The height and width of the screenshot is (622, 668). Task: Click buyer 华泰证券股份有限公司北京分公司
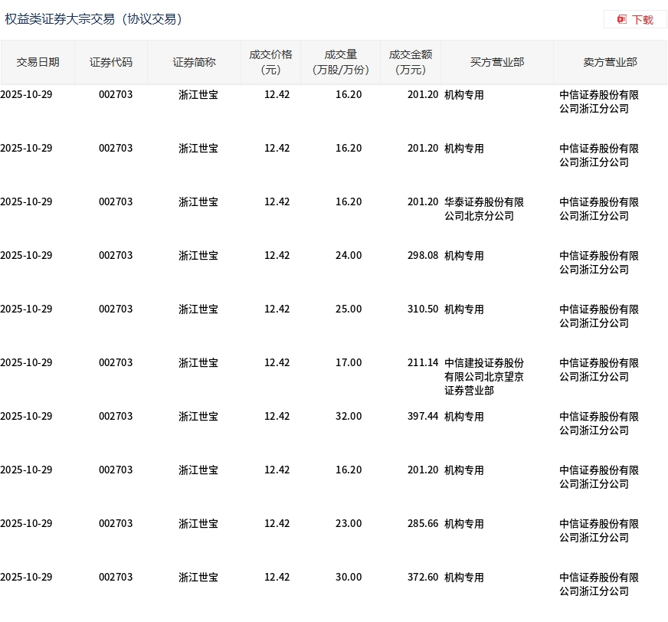point(484,209)
